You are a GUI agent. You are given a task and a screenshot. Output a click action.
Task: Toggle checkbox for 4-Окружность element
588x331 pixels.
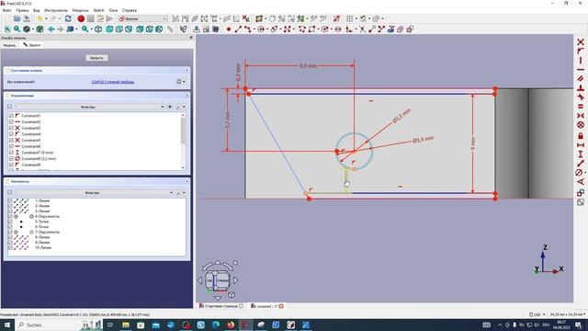click(10, 217)
